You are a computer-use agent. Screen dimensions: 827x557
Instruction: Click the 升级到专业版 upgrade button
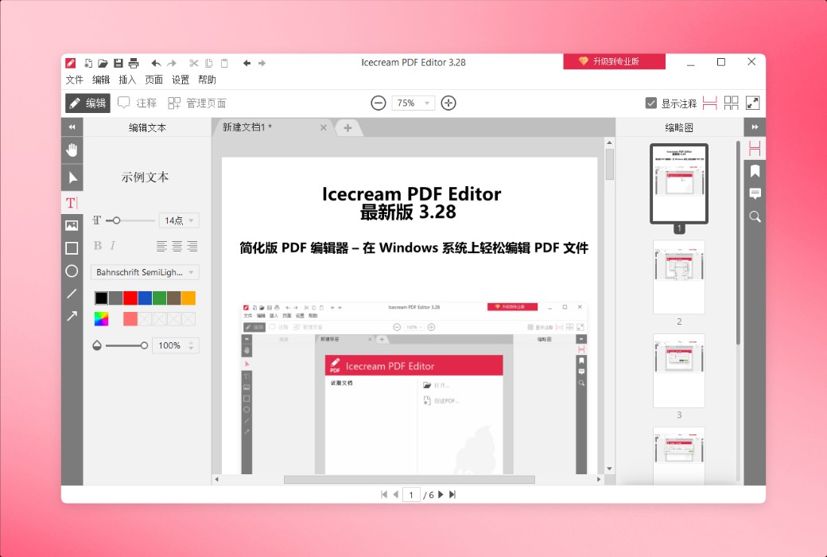[x=615, y=61]
